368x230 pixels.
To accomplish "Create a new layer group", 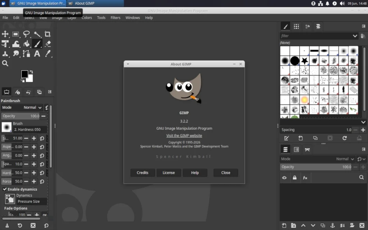I will [x=293, y=226].
